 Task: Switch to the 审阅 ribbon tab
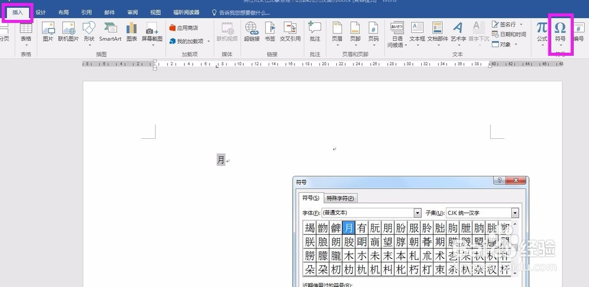click(x=132, y=12)
